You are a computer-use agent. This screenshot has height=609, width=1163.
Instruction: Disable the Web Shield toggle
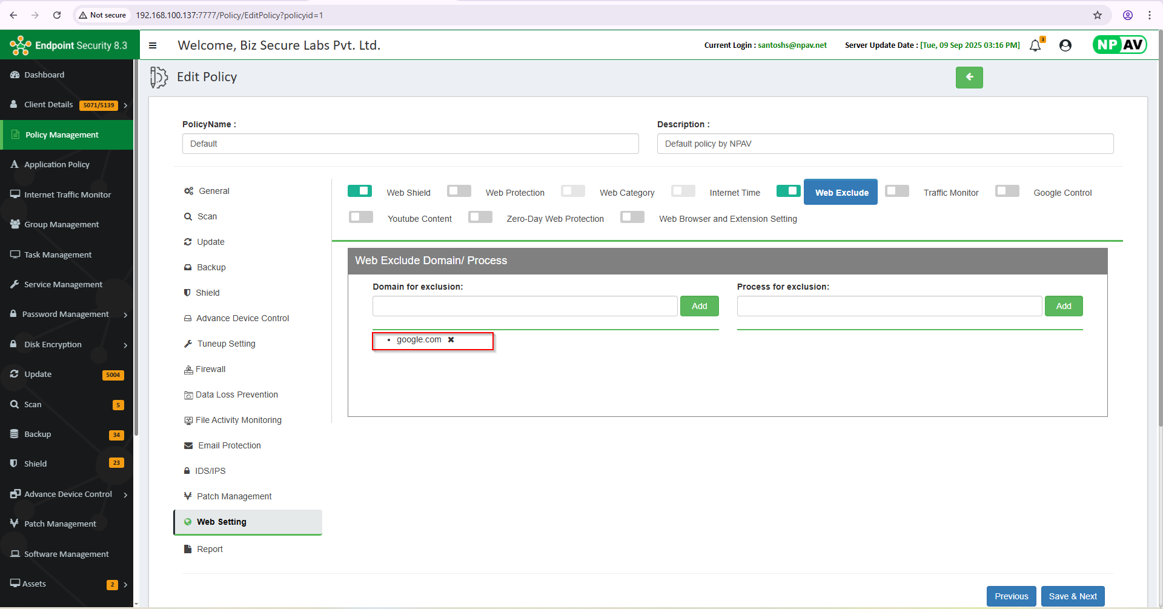[360, 191]
